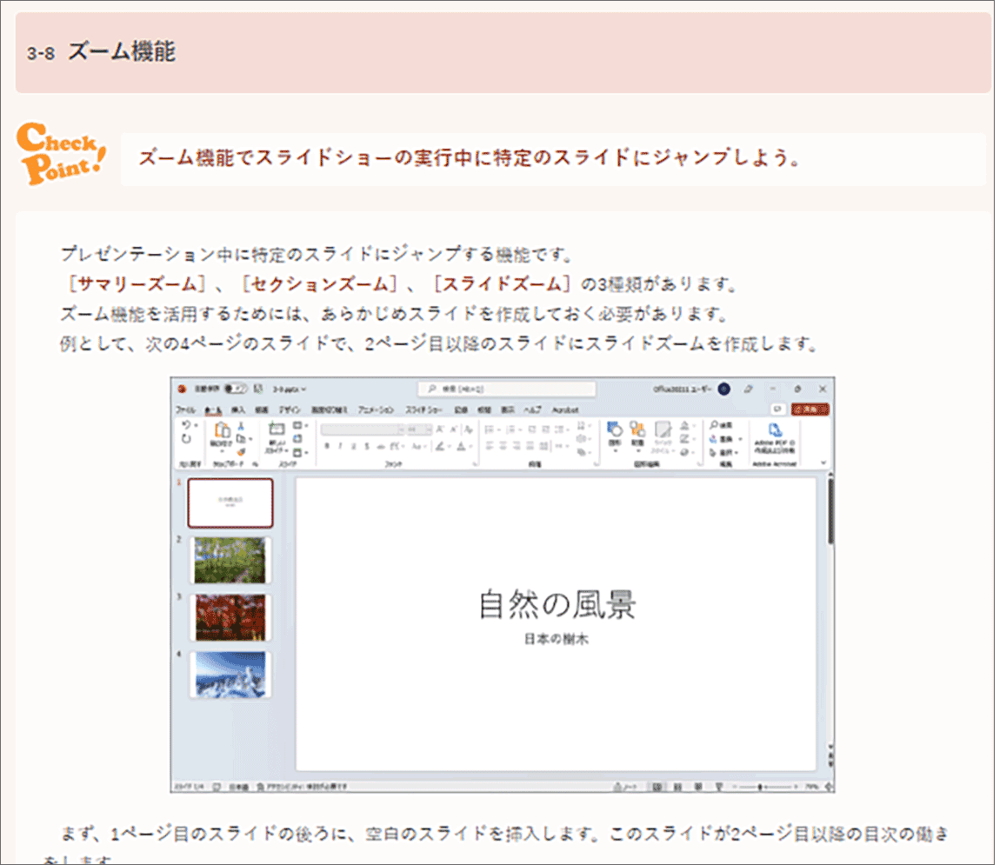Collapse the ribbon with chevron
The height and width of the screenshot is (865, 1000).
click(x=823, y=463)
